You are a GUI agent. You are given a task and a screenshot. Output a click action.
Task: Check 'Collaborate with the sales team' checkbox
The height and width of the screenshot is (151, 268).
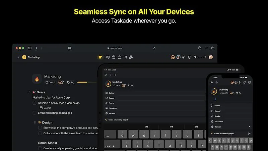[40, 133]
